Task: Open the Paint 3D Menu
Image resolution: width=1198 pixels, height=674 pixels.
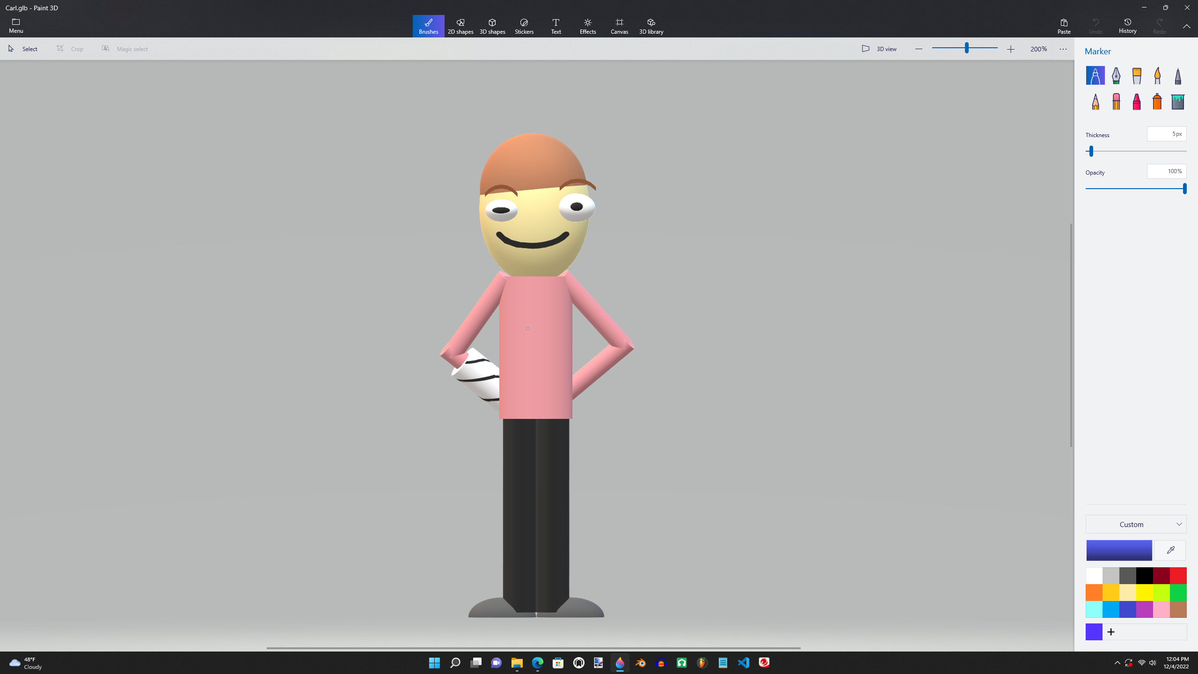Action: tap(15, 26)
